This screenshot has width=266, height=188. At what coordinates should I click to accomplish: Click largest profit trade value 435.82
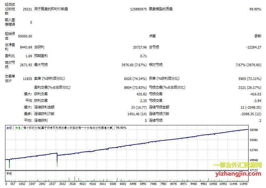pyautogui.click(x=142, y=94)
